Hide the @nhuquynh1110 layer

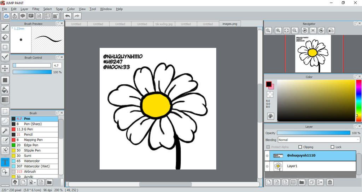click(267, 156)
